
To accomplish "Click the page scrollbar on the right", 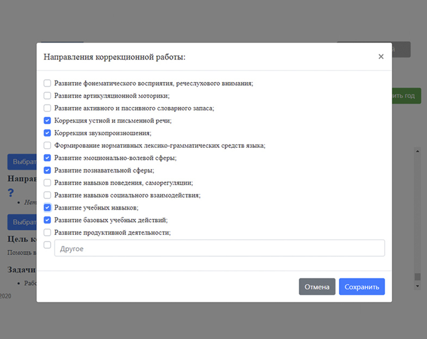I will tap(417, 213).
